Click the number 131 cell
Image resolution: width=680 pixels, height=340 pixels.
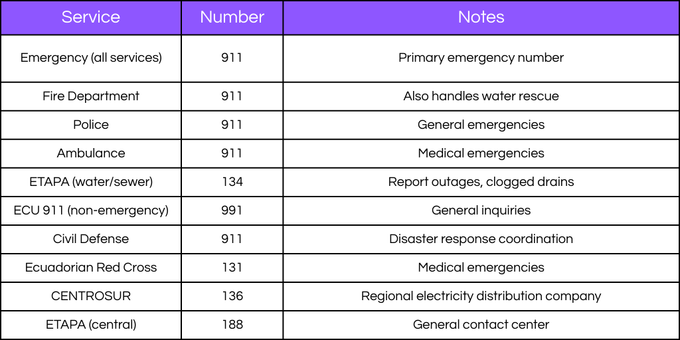232,268
